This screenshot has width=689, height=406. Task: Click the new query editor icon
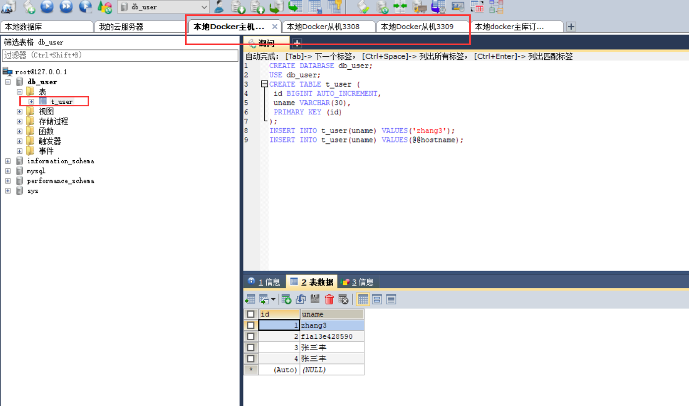point(29,6)
